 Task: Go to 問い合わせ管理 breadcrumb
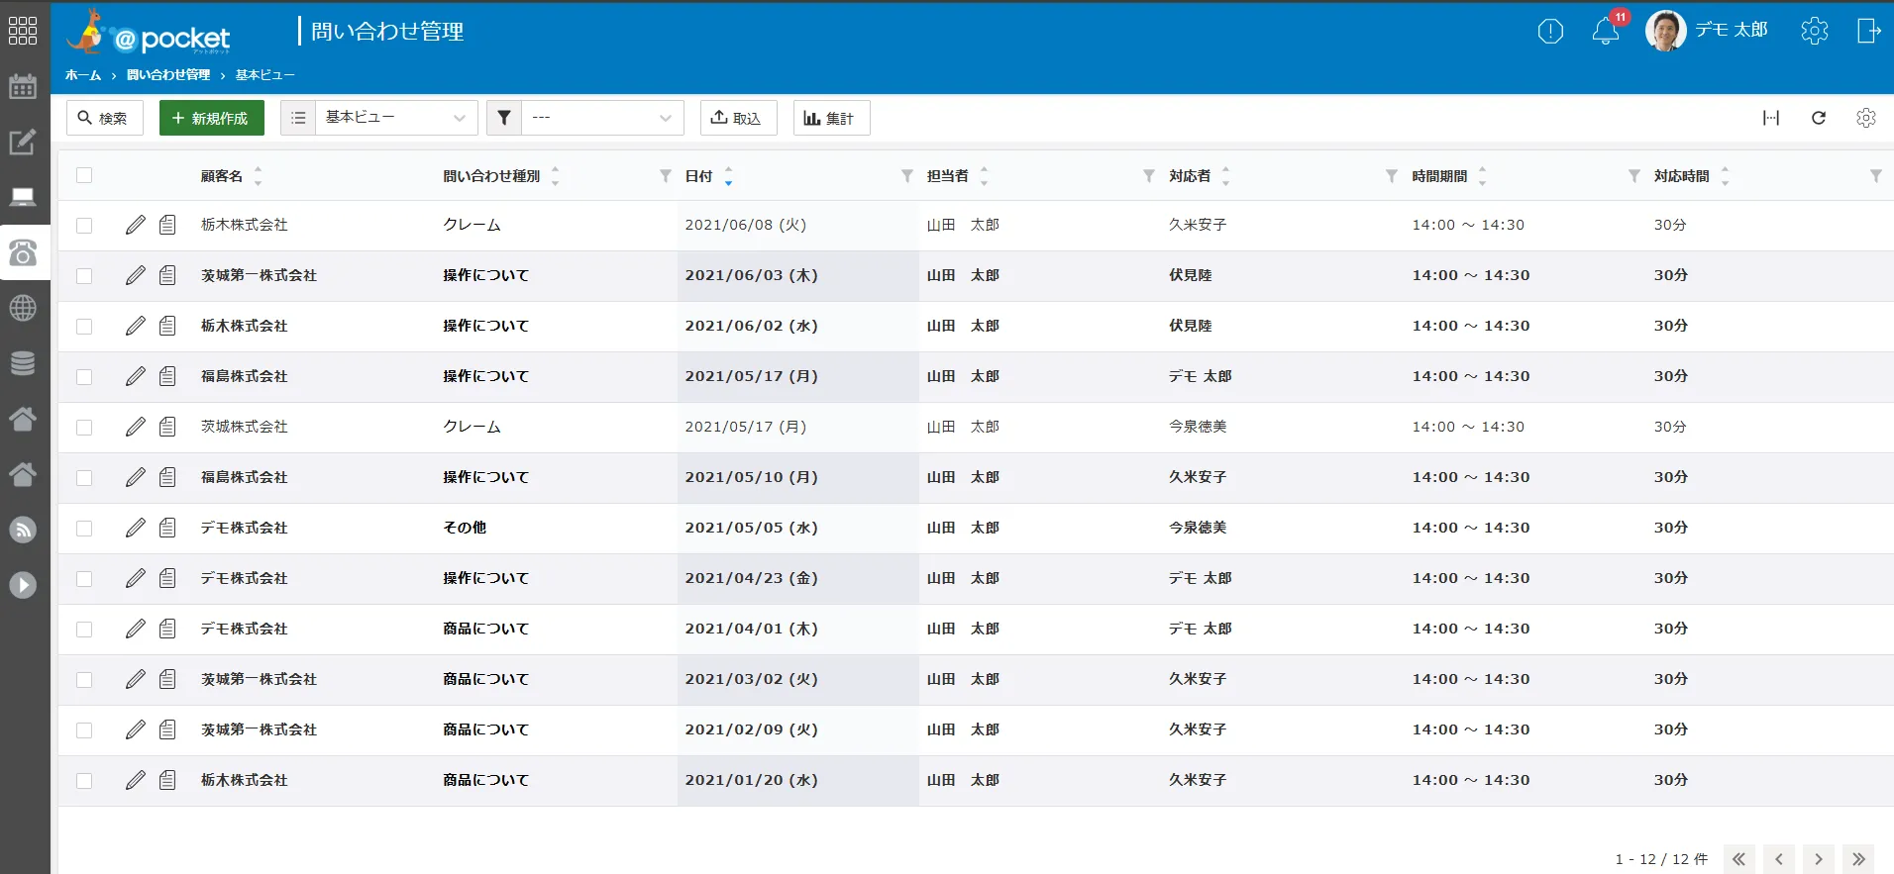click(x=168, y=75)
